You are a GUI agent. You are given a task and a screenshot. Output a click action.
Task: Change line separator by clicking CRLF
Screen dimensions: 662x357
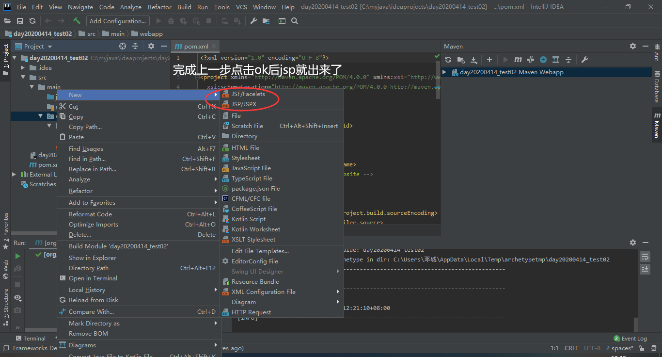click(571, 348)
